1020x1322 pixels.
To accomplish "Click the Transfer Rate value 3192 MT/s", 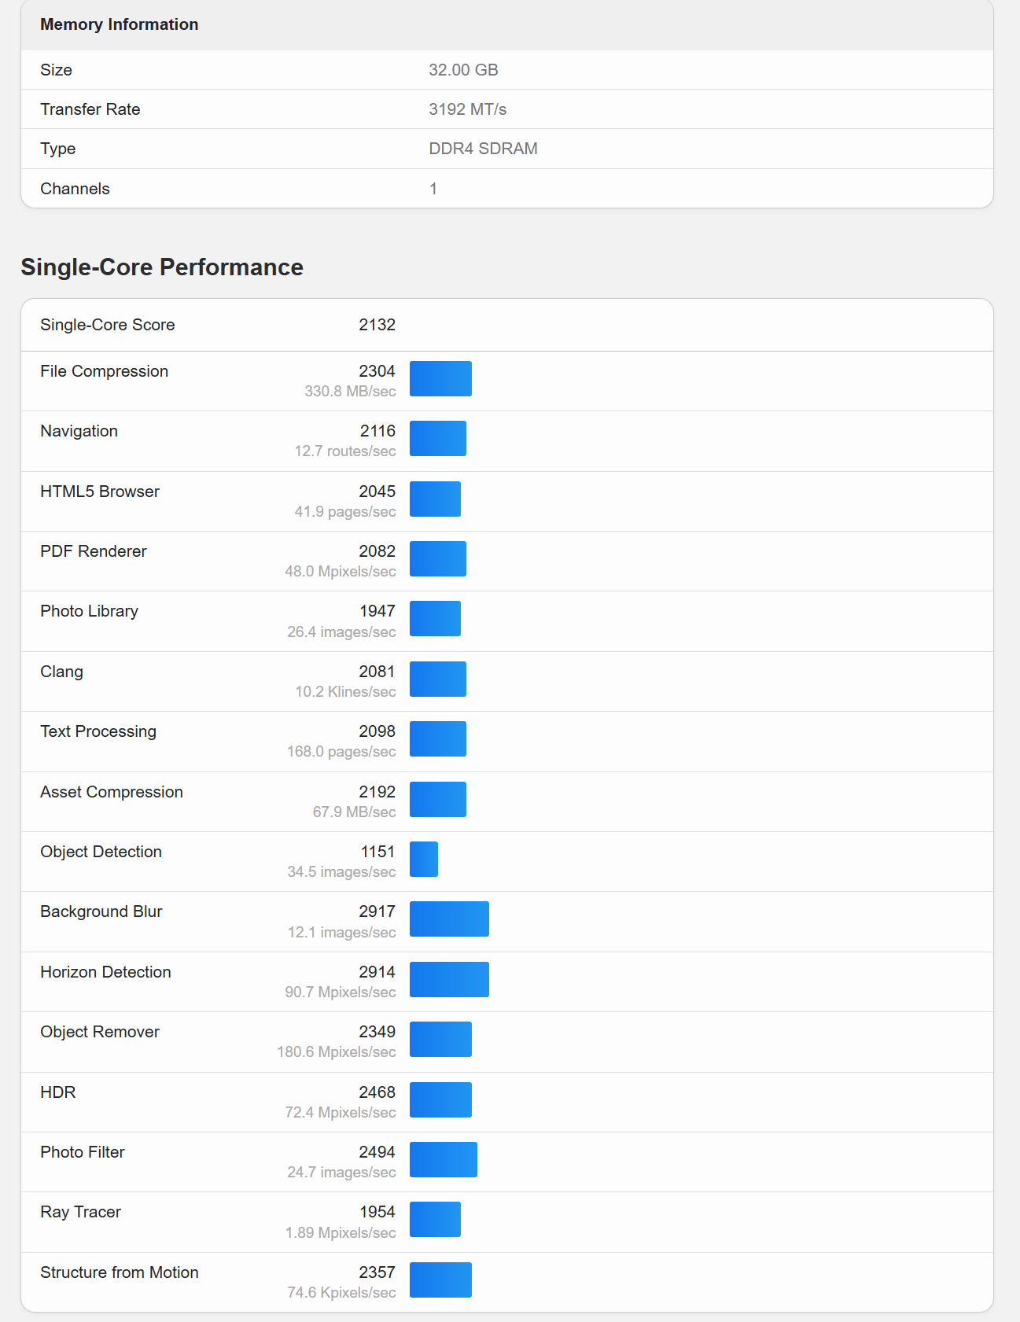I will [x=467, y=109].
